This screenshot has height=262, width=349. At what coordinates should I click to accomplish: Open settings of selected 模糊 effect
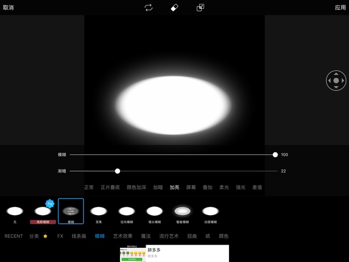tap(71, 211)
